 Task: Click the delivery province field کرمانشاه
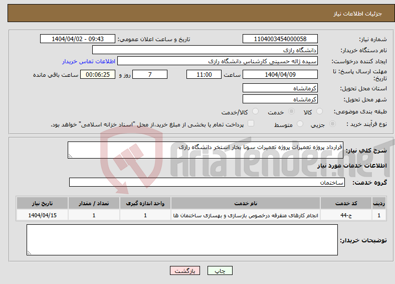pos(280,88)
